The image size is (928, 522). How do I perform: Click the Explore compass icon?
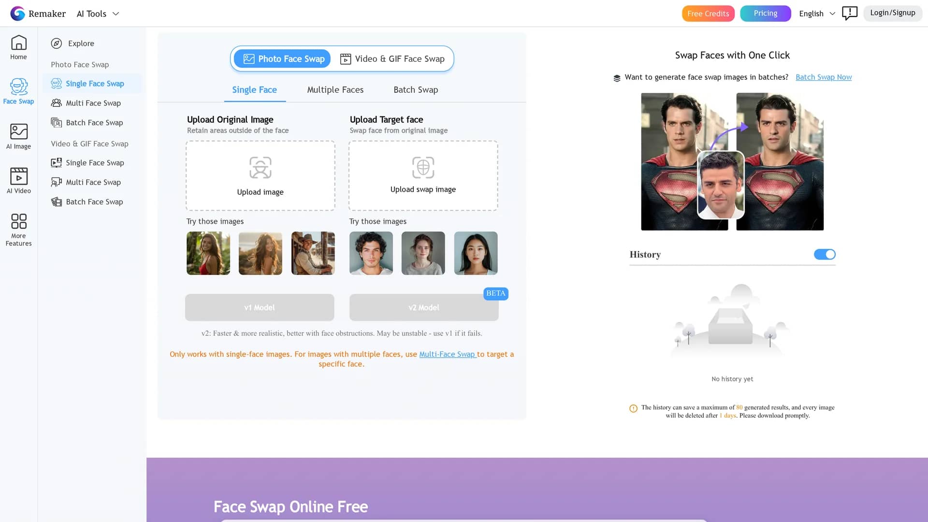point(57,43)
